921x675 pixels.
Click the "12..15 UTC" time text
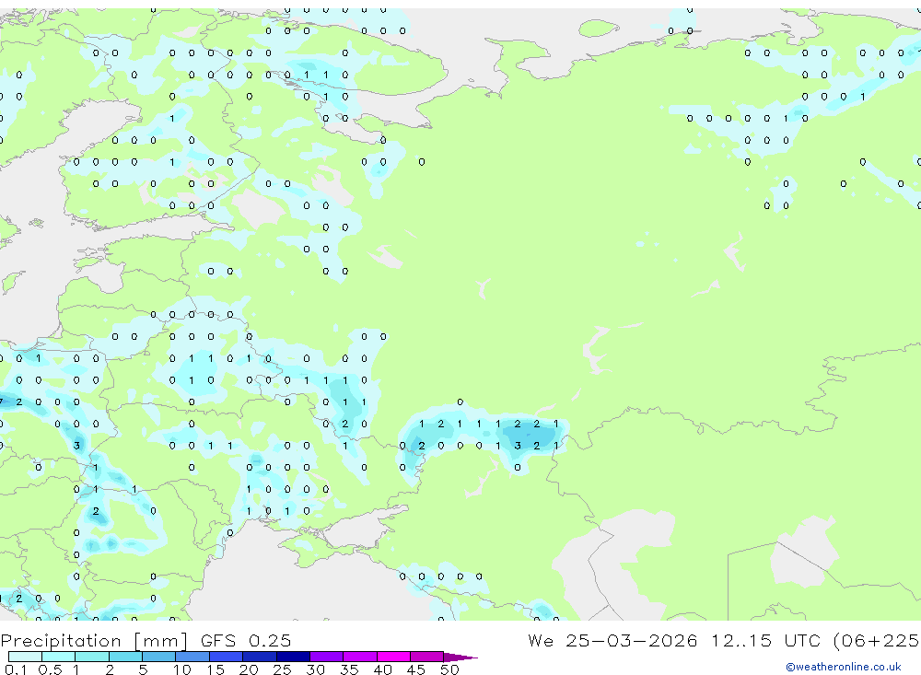pos(766,640)
